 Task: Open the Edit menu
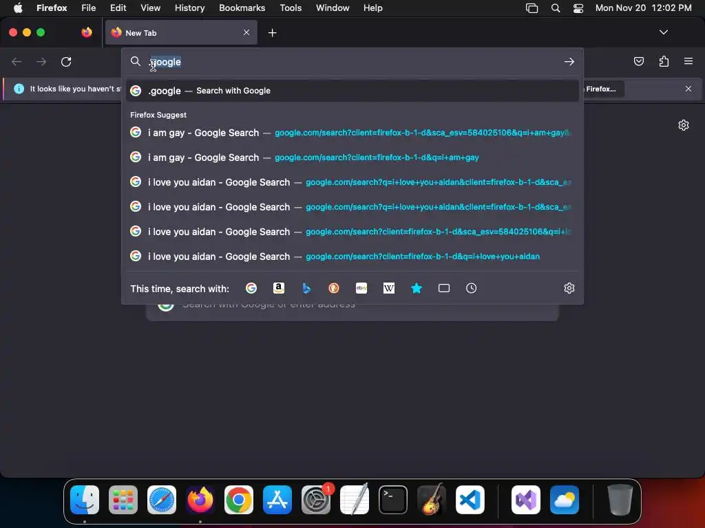(118, 8)
